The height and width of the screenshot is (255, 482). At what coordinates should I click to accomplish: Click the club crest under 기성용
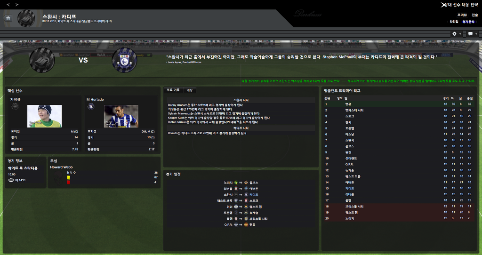click(15, 107)
